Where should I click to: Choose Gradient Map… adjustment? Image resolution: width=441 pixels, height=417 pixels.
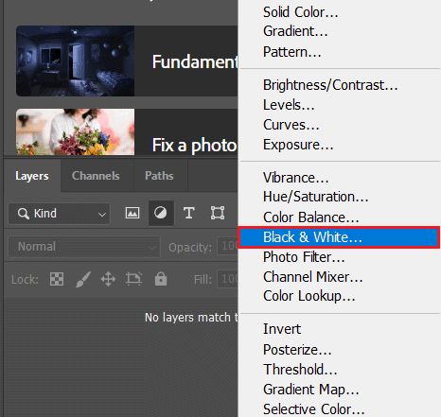click(x=311, y=390)
